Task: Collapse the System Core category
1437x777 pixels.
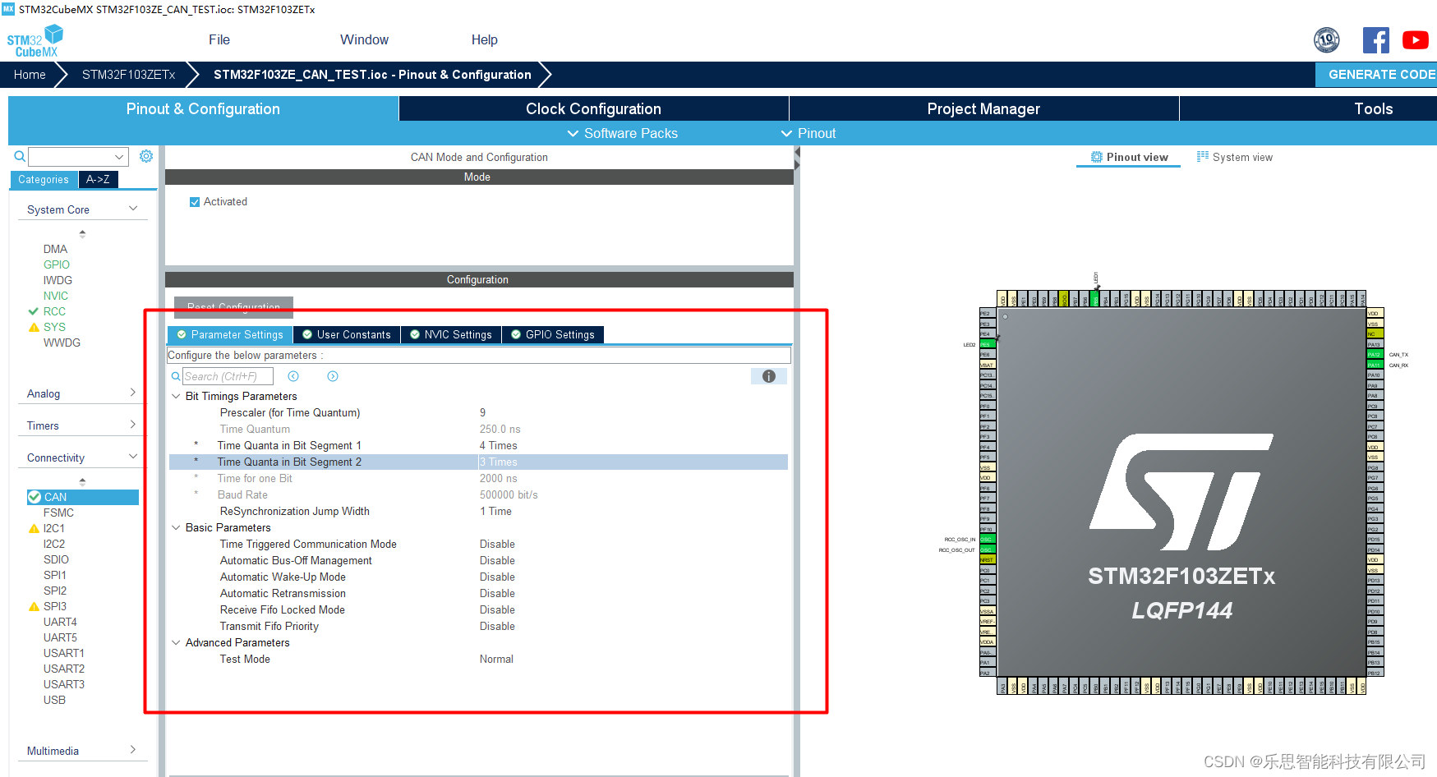Action: coord(133,209)
